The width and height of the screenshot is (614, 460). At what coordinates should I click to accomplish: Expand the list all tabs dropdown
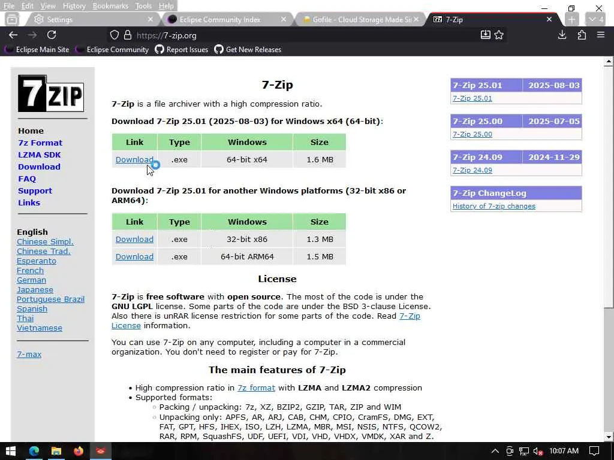(595, 19)
